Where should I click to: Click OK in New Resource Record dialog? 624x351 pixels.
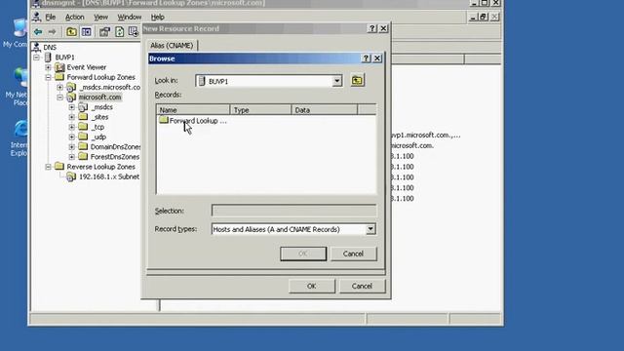pyautogui.click(x=312, y=286)
